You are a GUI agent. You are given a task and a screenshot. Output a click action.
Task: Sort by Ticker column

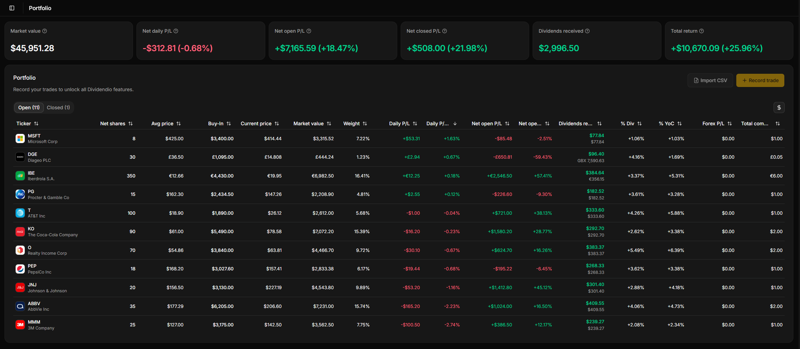[x=28, y=124]
